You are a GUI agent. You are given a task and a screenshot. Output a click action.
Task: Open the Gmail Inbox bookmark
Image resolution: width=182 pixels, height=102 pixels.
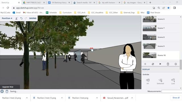33,12
